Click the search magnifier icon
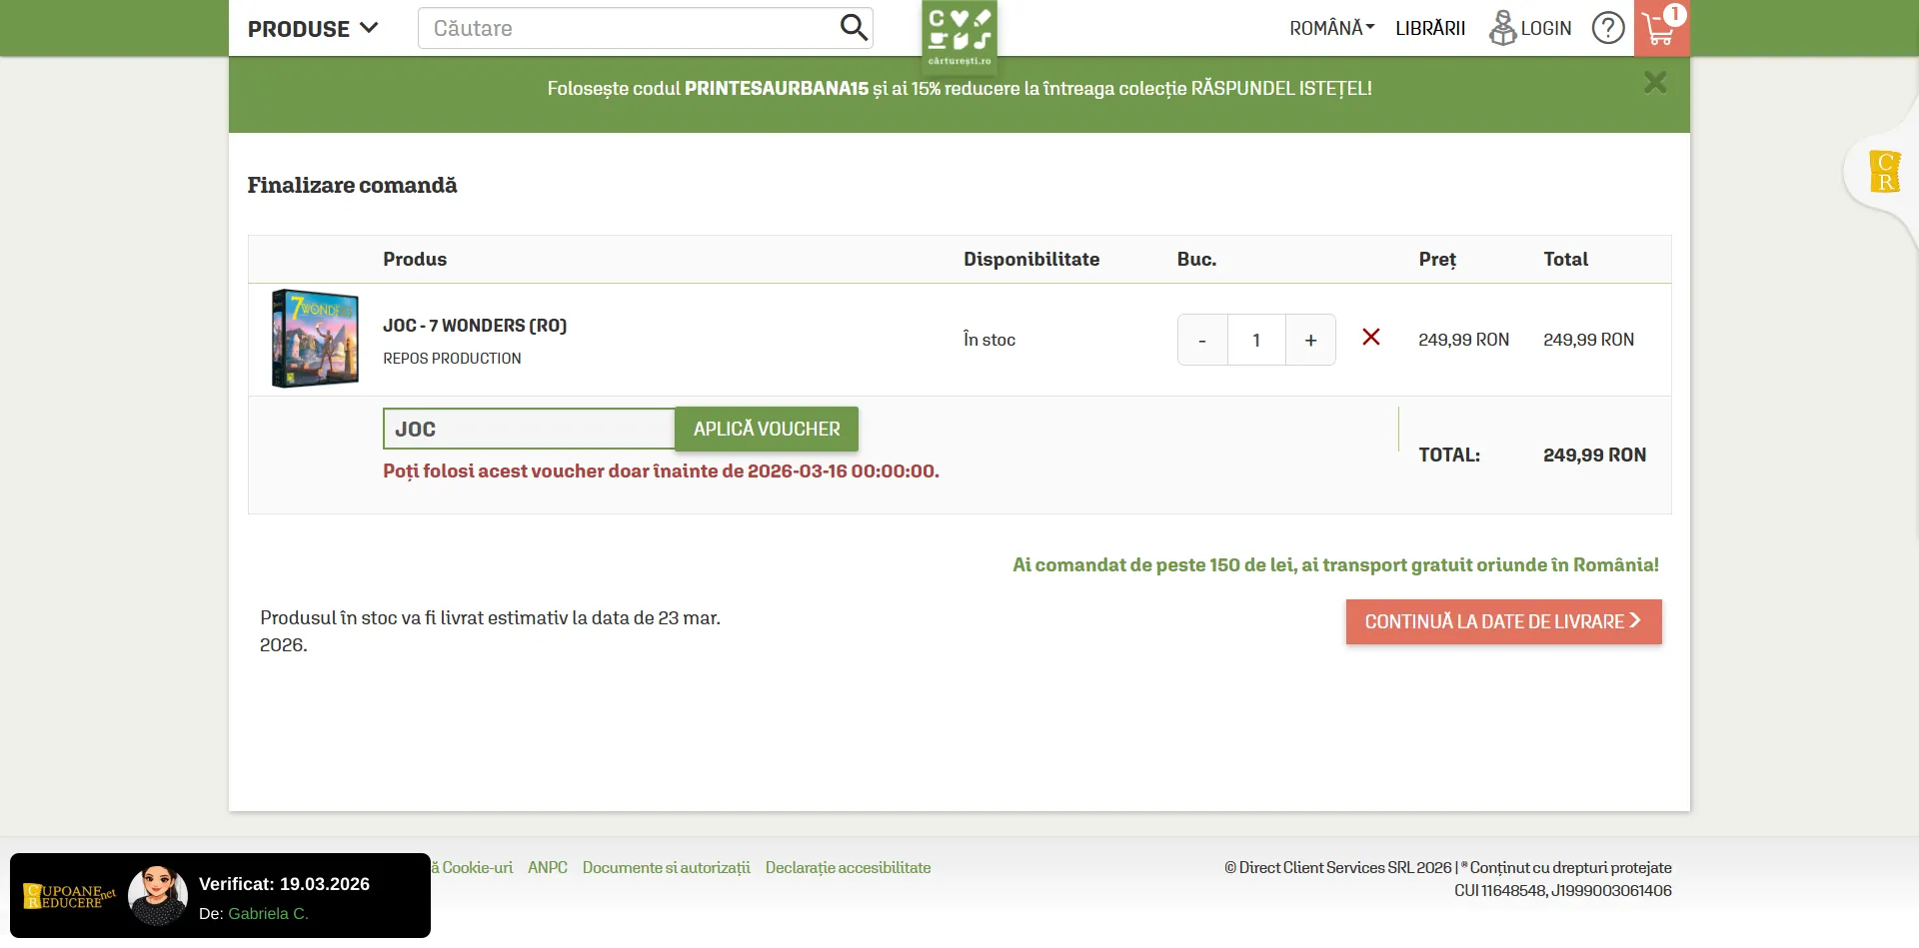Viewport: 1919px width, 948px height. tap(853, 27)
